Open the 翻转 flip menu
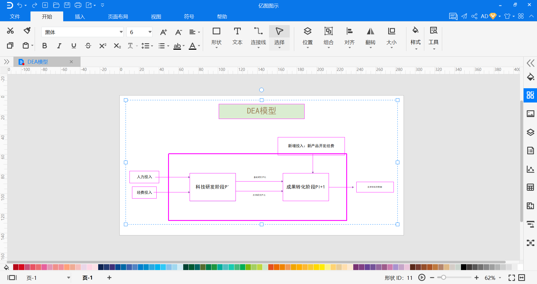The image size is (537, 284). (x=370, y=37)
